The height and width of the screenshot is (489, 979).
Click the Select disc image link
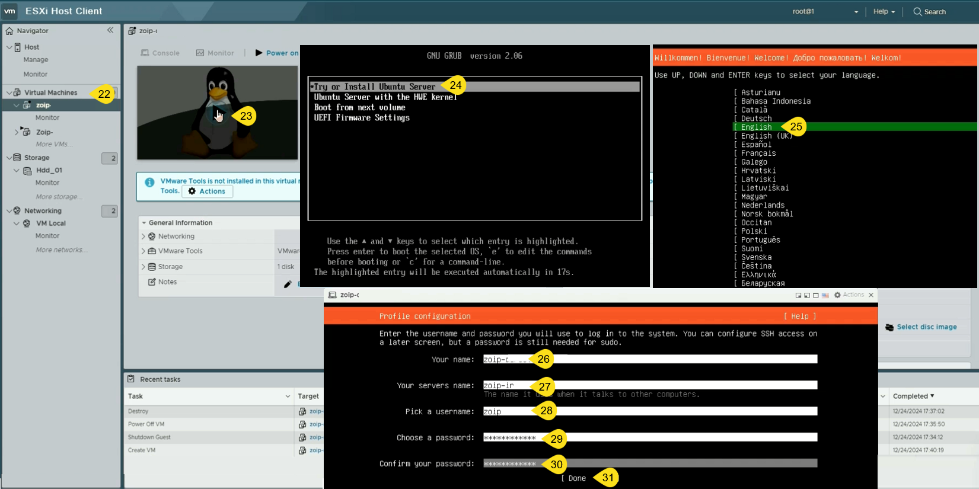(927, 327)
